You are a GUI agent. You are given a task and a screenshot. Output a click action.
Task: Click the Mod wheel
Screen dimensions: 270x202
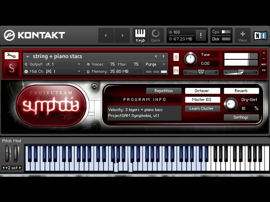point(16,154)
